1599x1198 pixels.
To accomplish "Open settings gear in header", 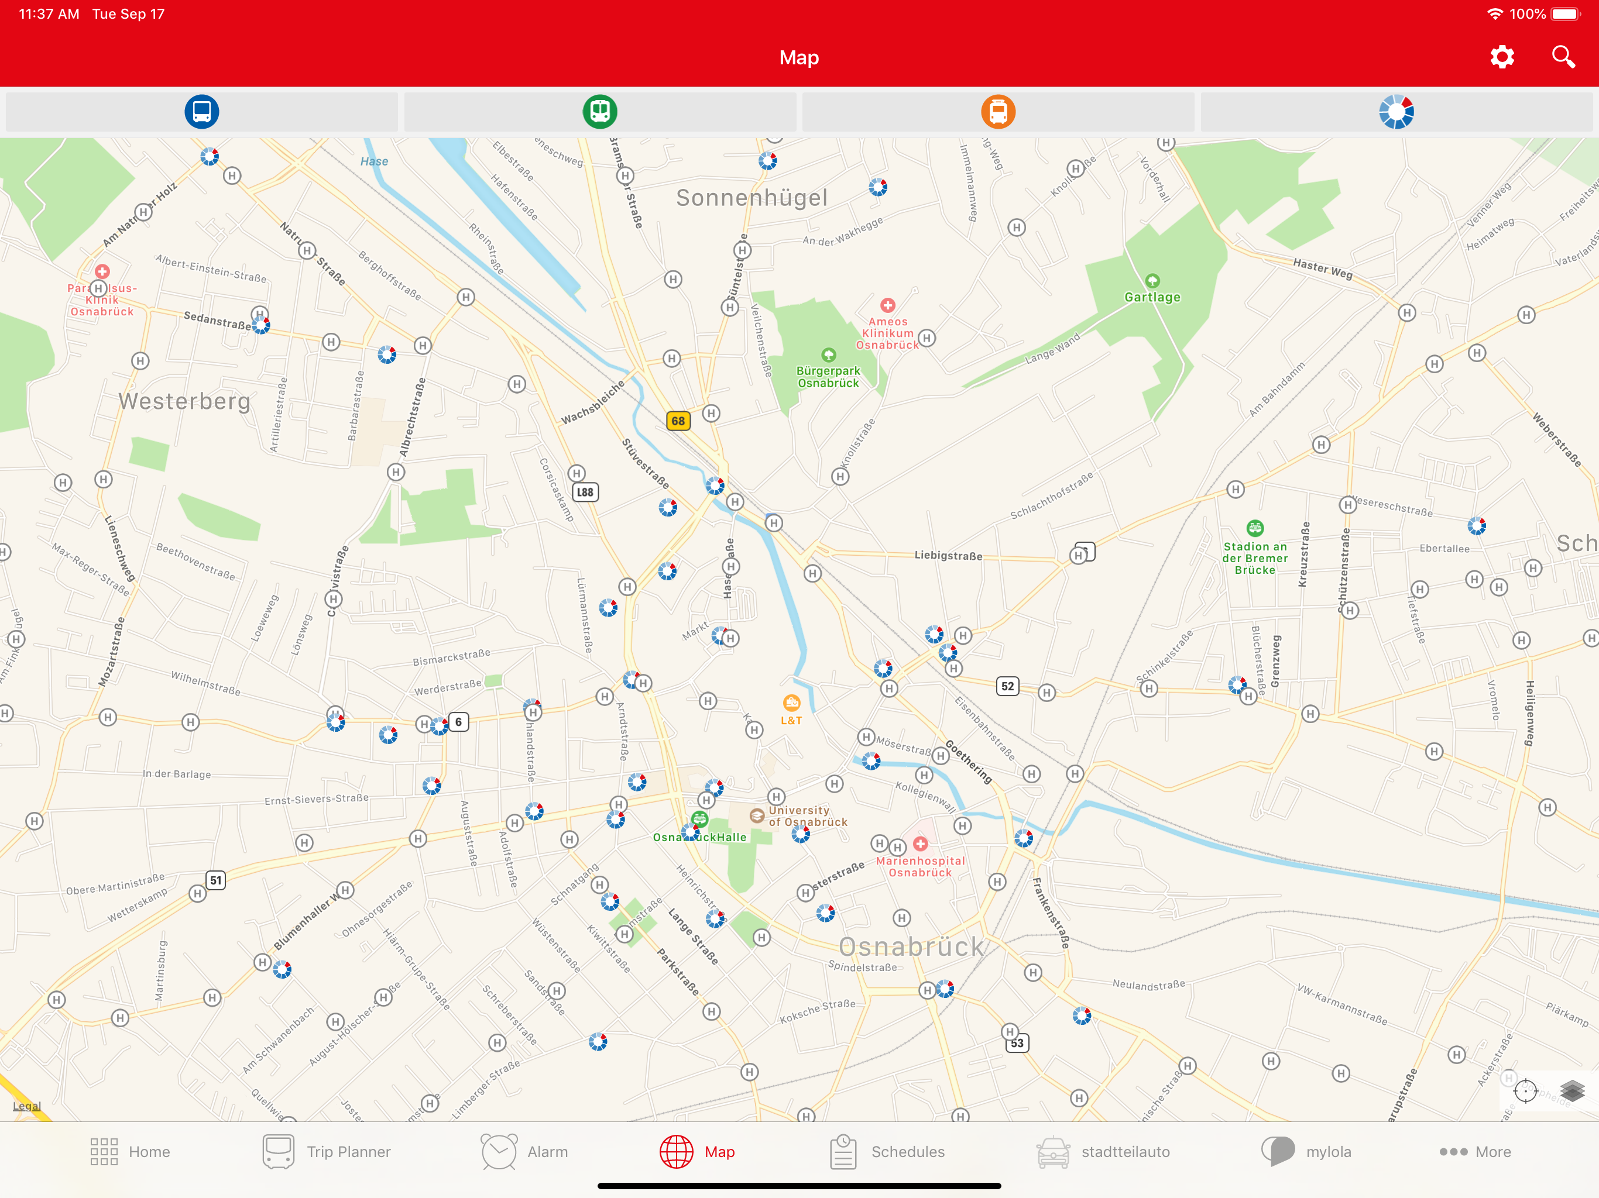I will coord(1502,57).
